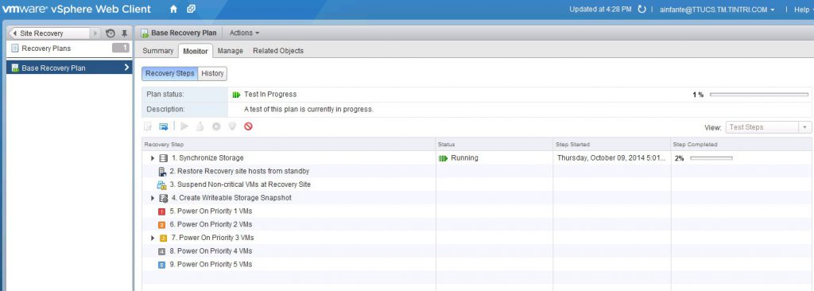Open the chevron on Base Recovery Plan row
The image size is (814, 291).
click(126, 68)
